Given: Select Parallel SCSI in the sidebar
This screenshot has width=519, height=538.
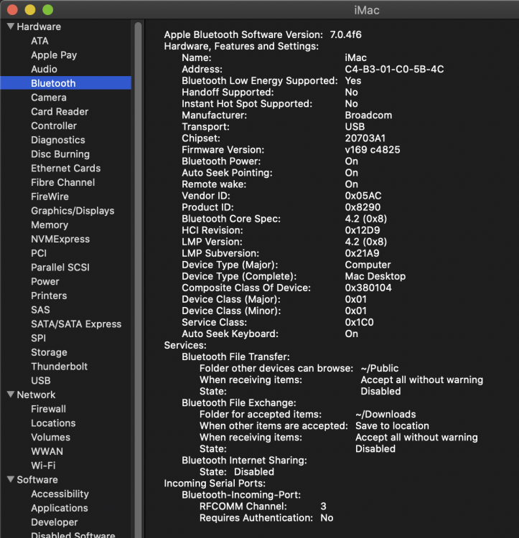Looking at the screenshot, I should click(x=60, y=268).
